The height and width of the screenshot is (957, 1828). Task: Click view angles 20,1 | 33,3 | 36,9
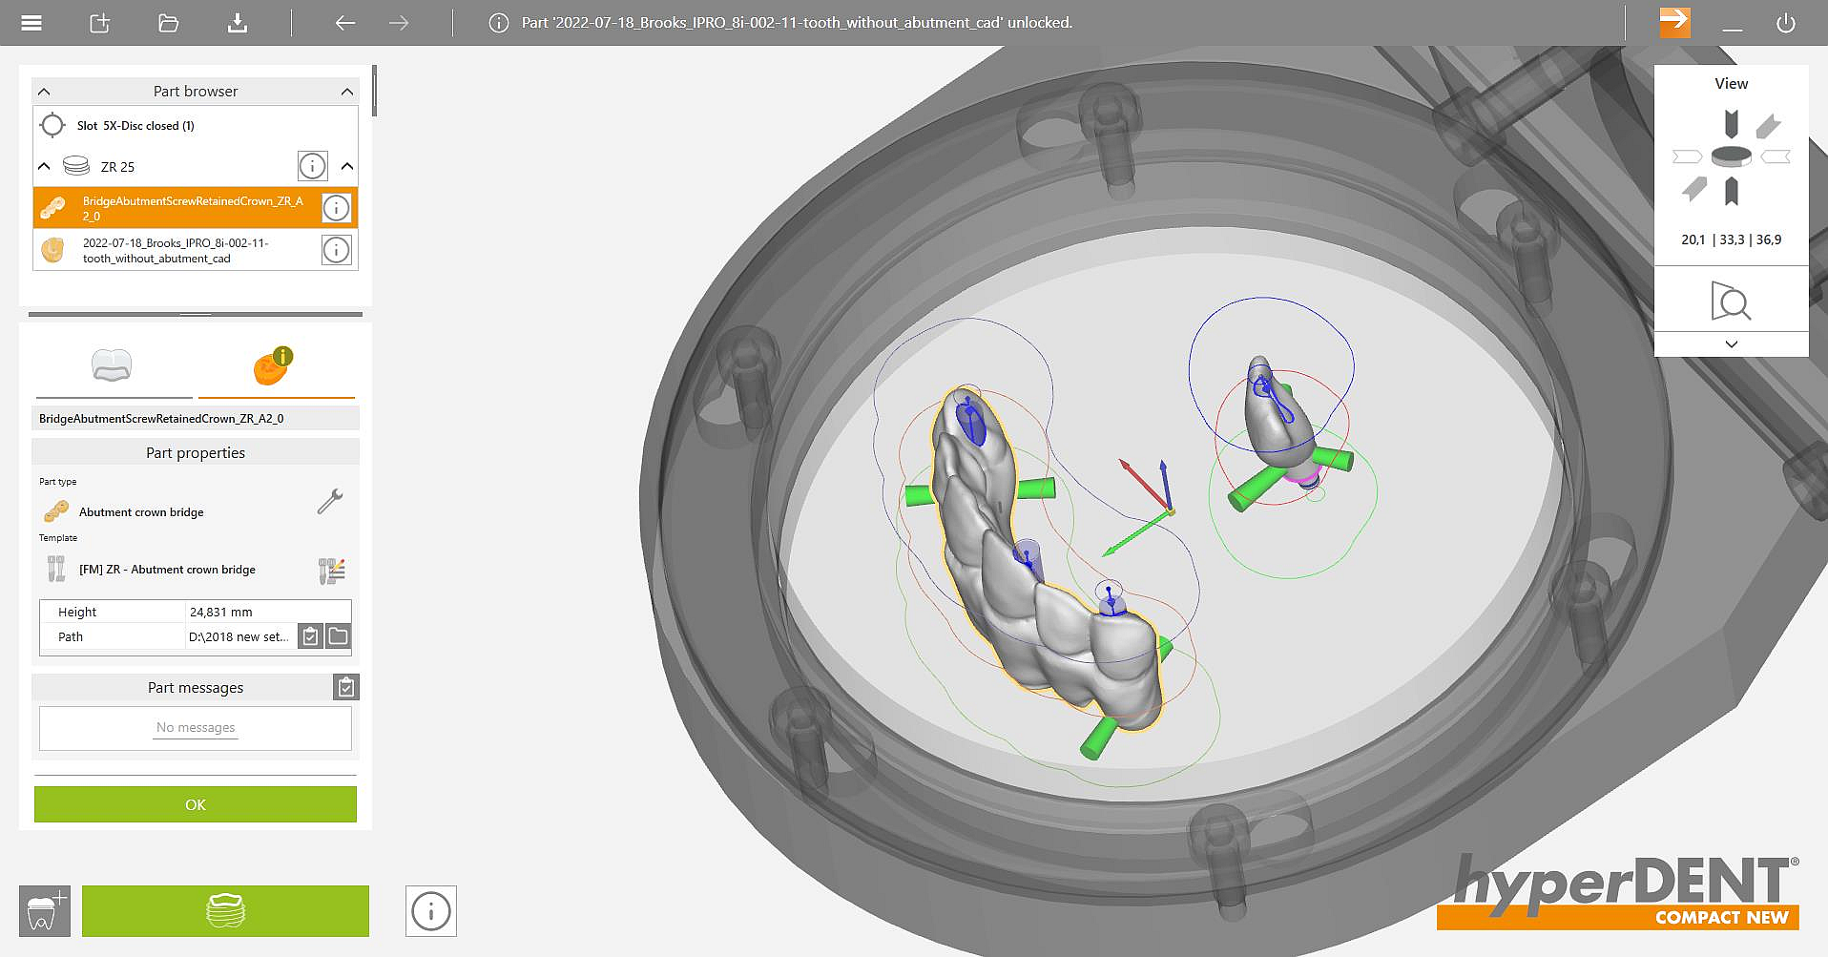pos(1731,239)
